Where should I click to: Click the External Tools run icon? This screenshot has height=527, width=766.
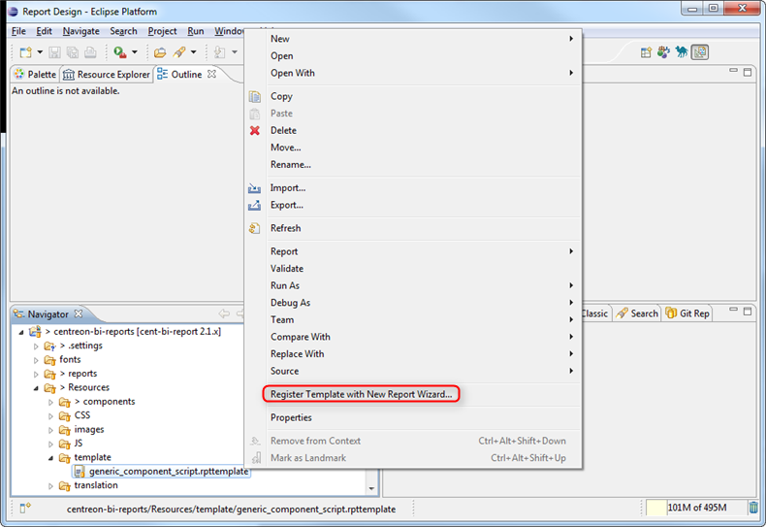pyautogui.click(x=119, y=52)
